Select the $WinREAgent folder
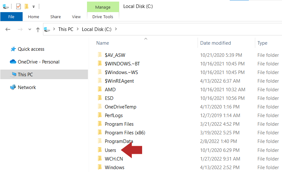Viewport: 282px width, 172px height. coord(119,81)
